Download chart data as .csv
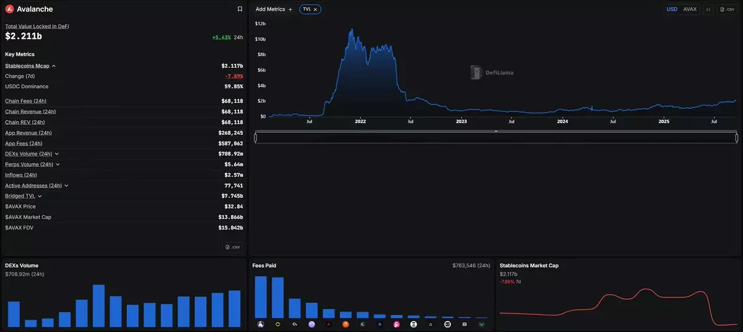Image resolution: width=743 pixels, height=332 pixels. [x=727, y=9]
